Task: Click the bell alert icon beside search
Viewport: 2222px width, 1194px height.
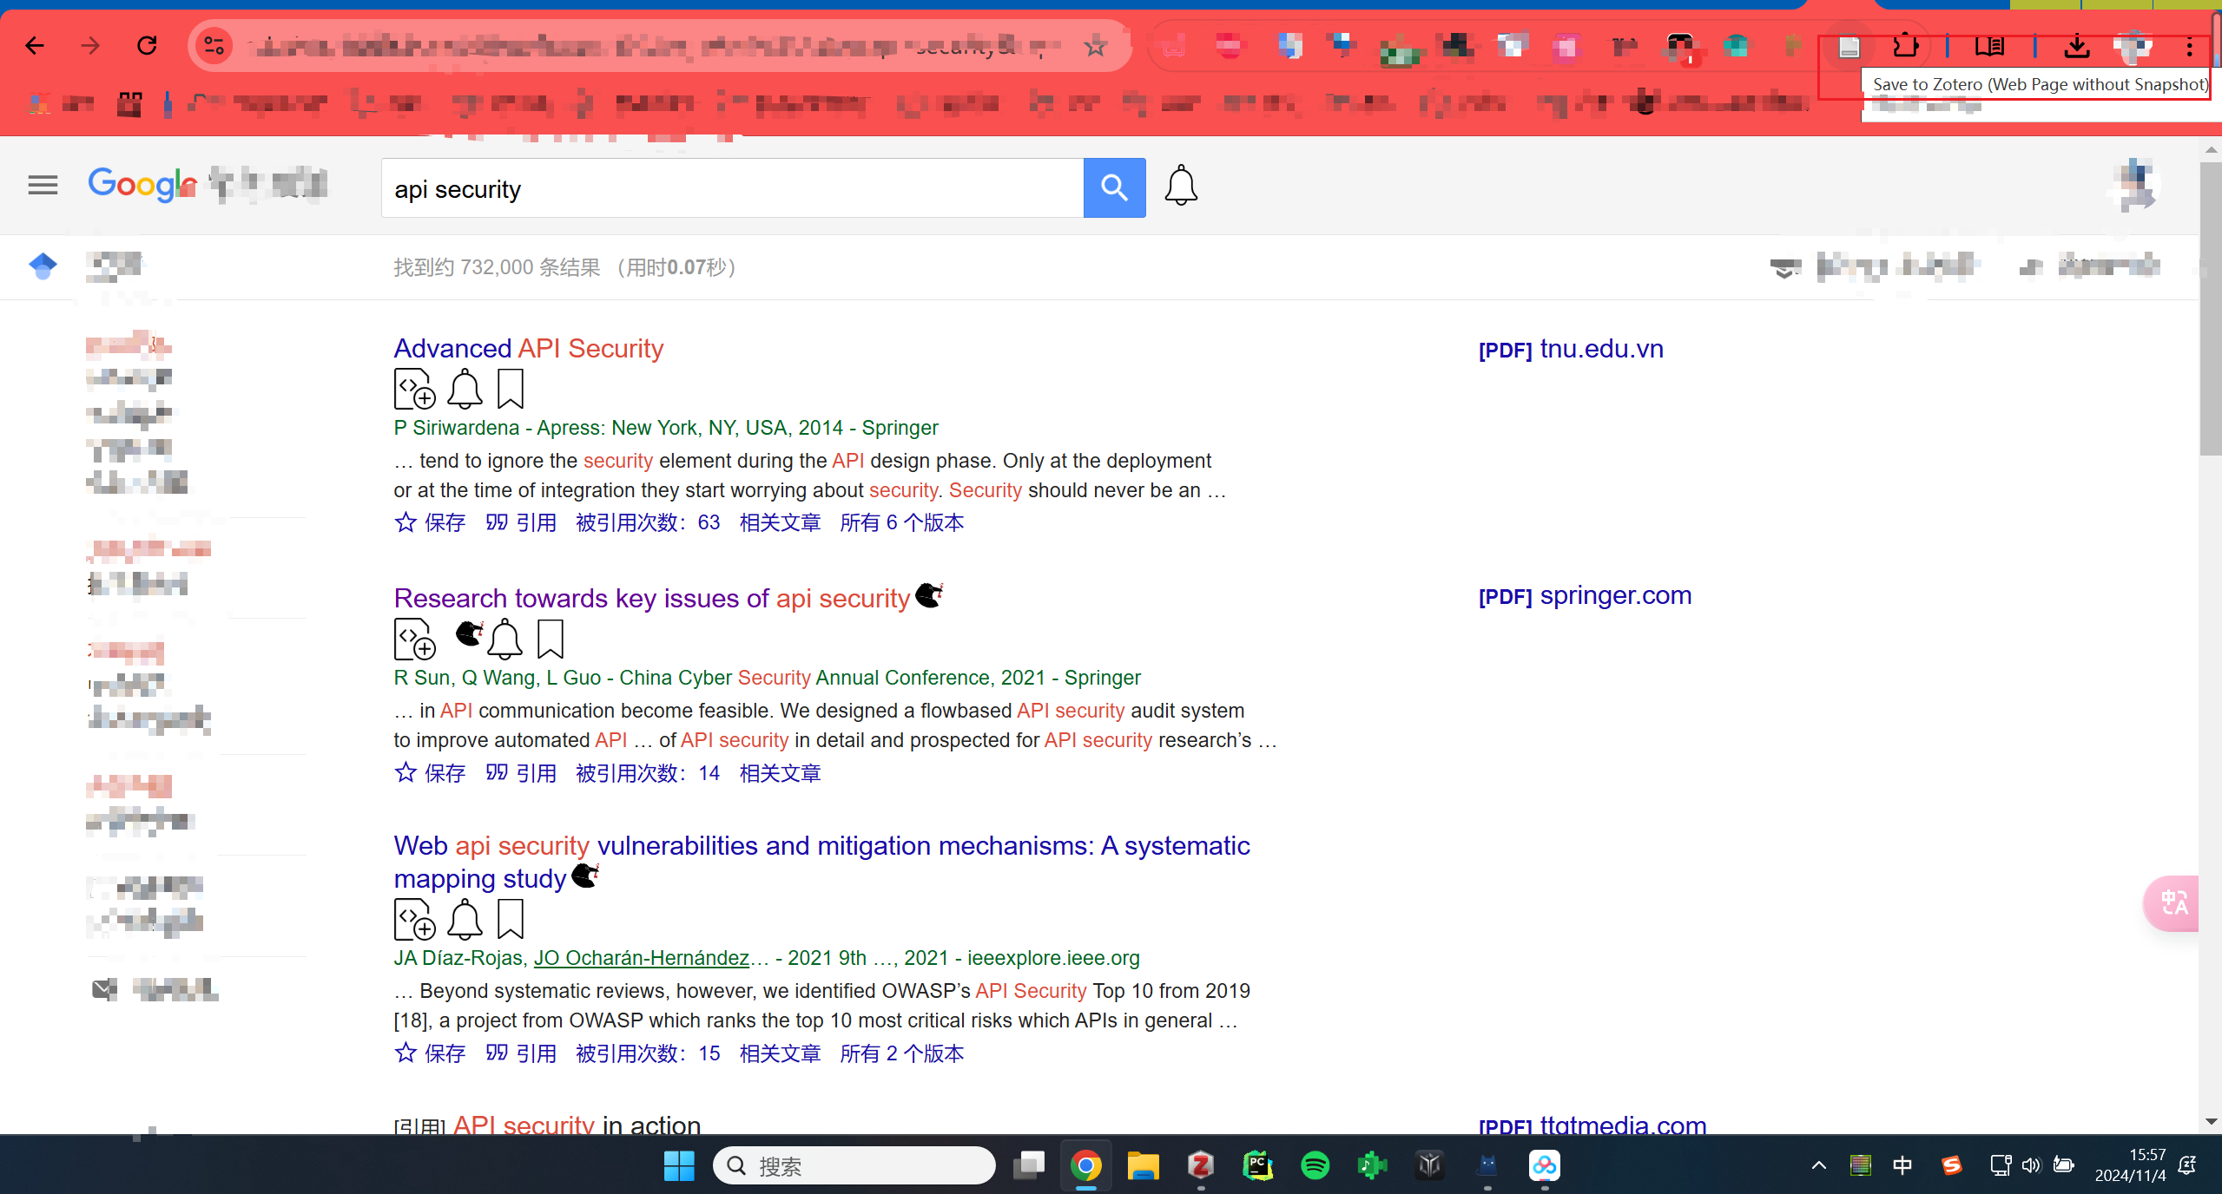Action: click(1181, 186)
